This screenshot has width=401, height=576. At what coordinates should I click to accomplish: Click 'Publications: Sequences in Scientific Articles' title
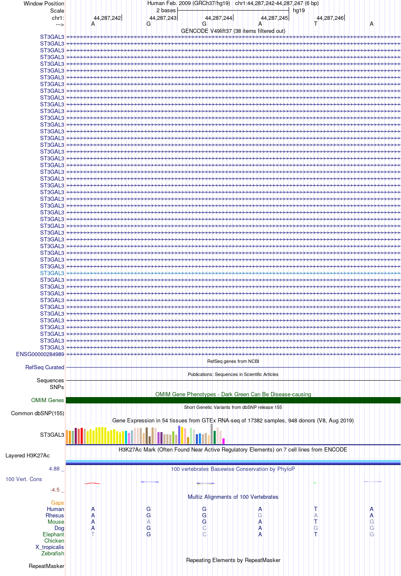(233, 374)
